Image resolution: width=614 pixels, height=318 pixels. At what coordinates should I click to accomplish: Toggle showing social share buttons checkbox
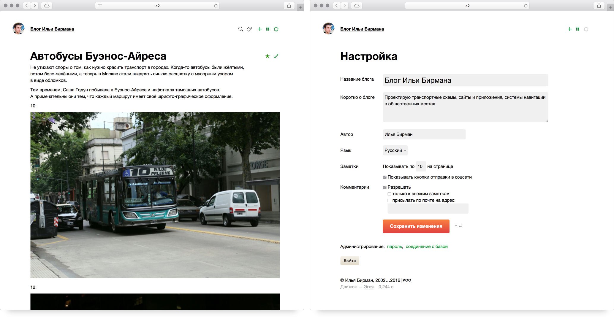(x=384, y=177)
